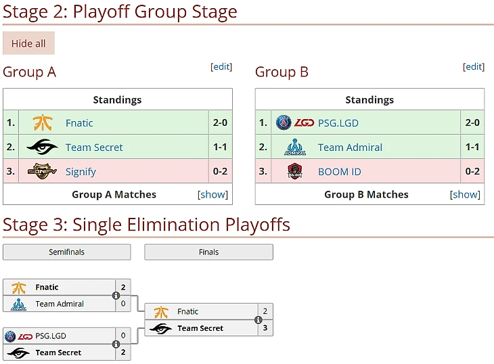Image resolution: width=494 pixels, height=364 pixels.
Task: Open the BOOM ID team page link
Action: coord(339,172)
